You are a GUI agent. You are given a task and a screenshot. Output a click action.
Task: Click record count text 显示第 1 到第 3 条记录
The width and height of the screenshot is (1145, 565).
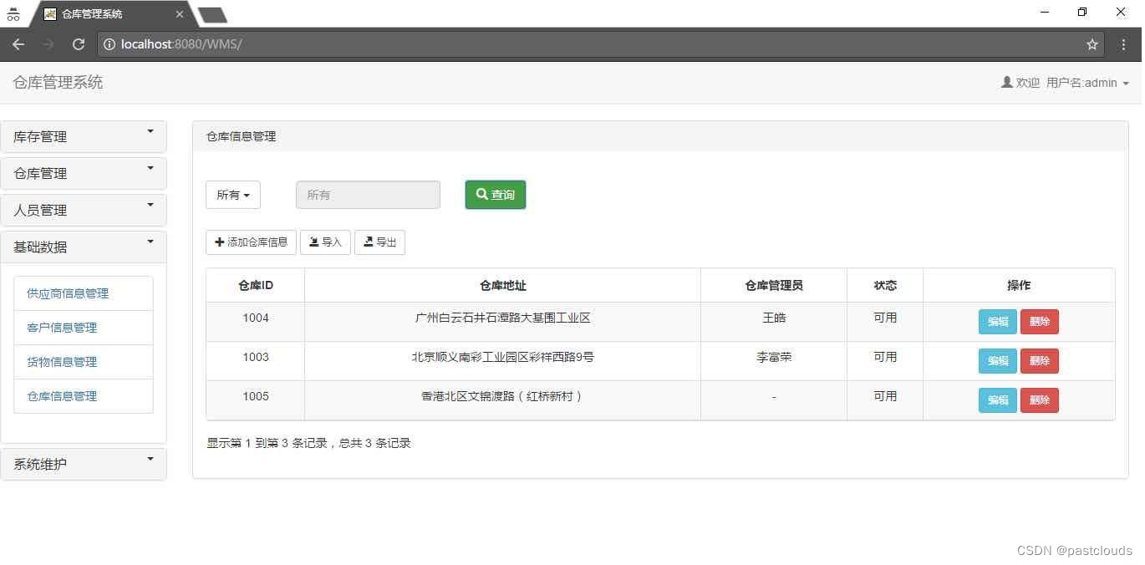(x=267, y=443)
